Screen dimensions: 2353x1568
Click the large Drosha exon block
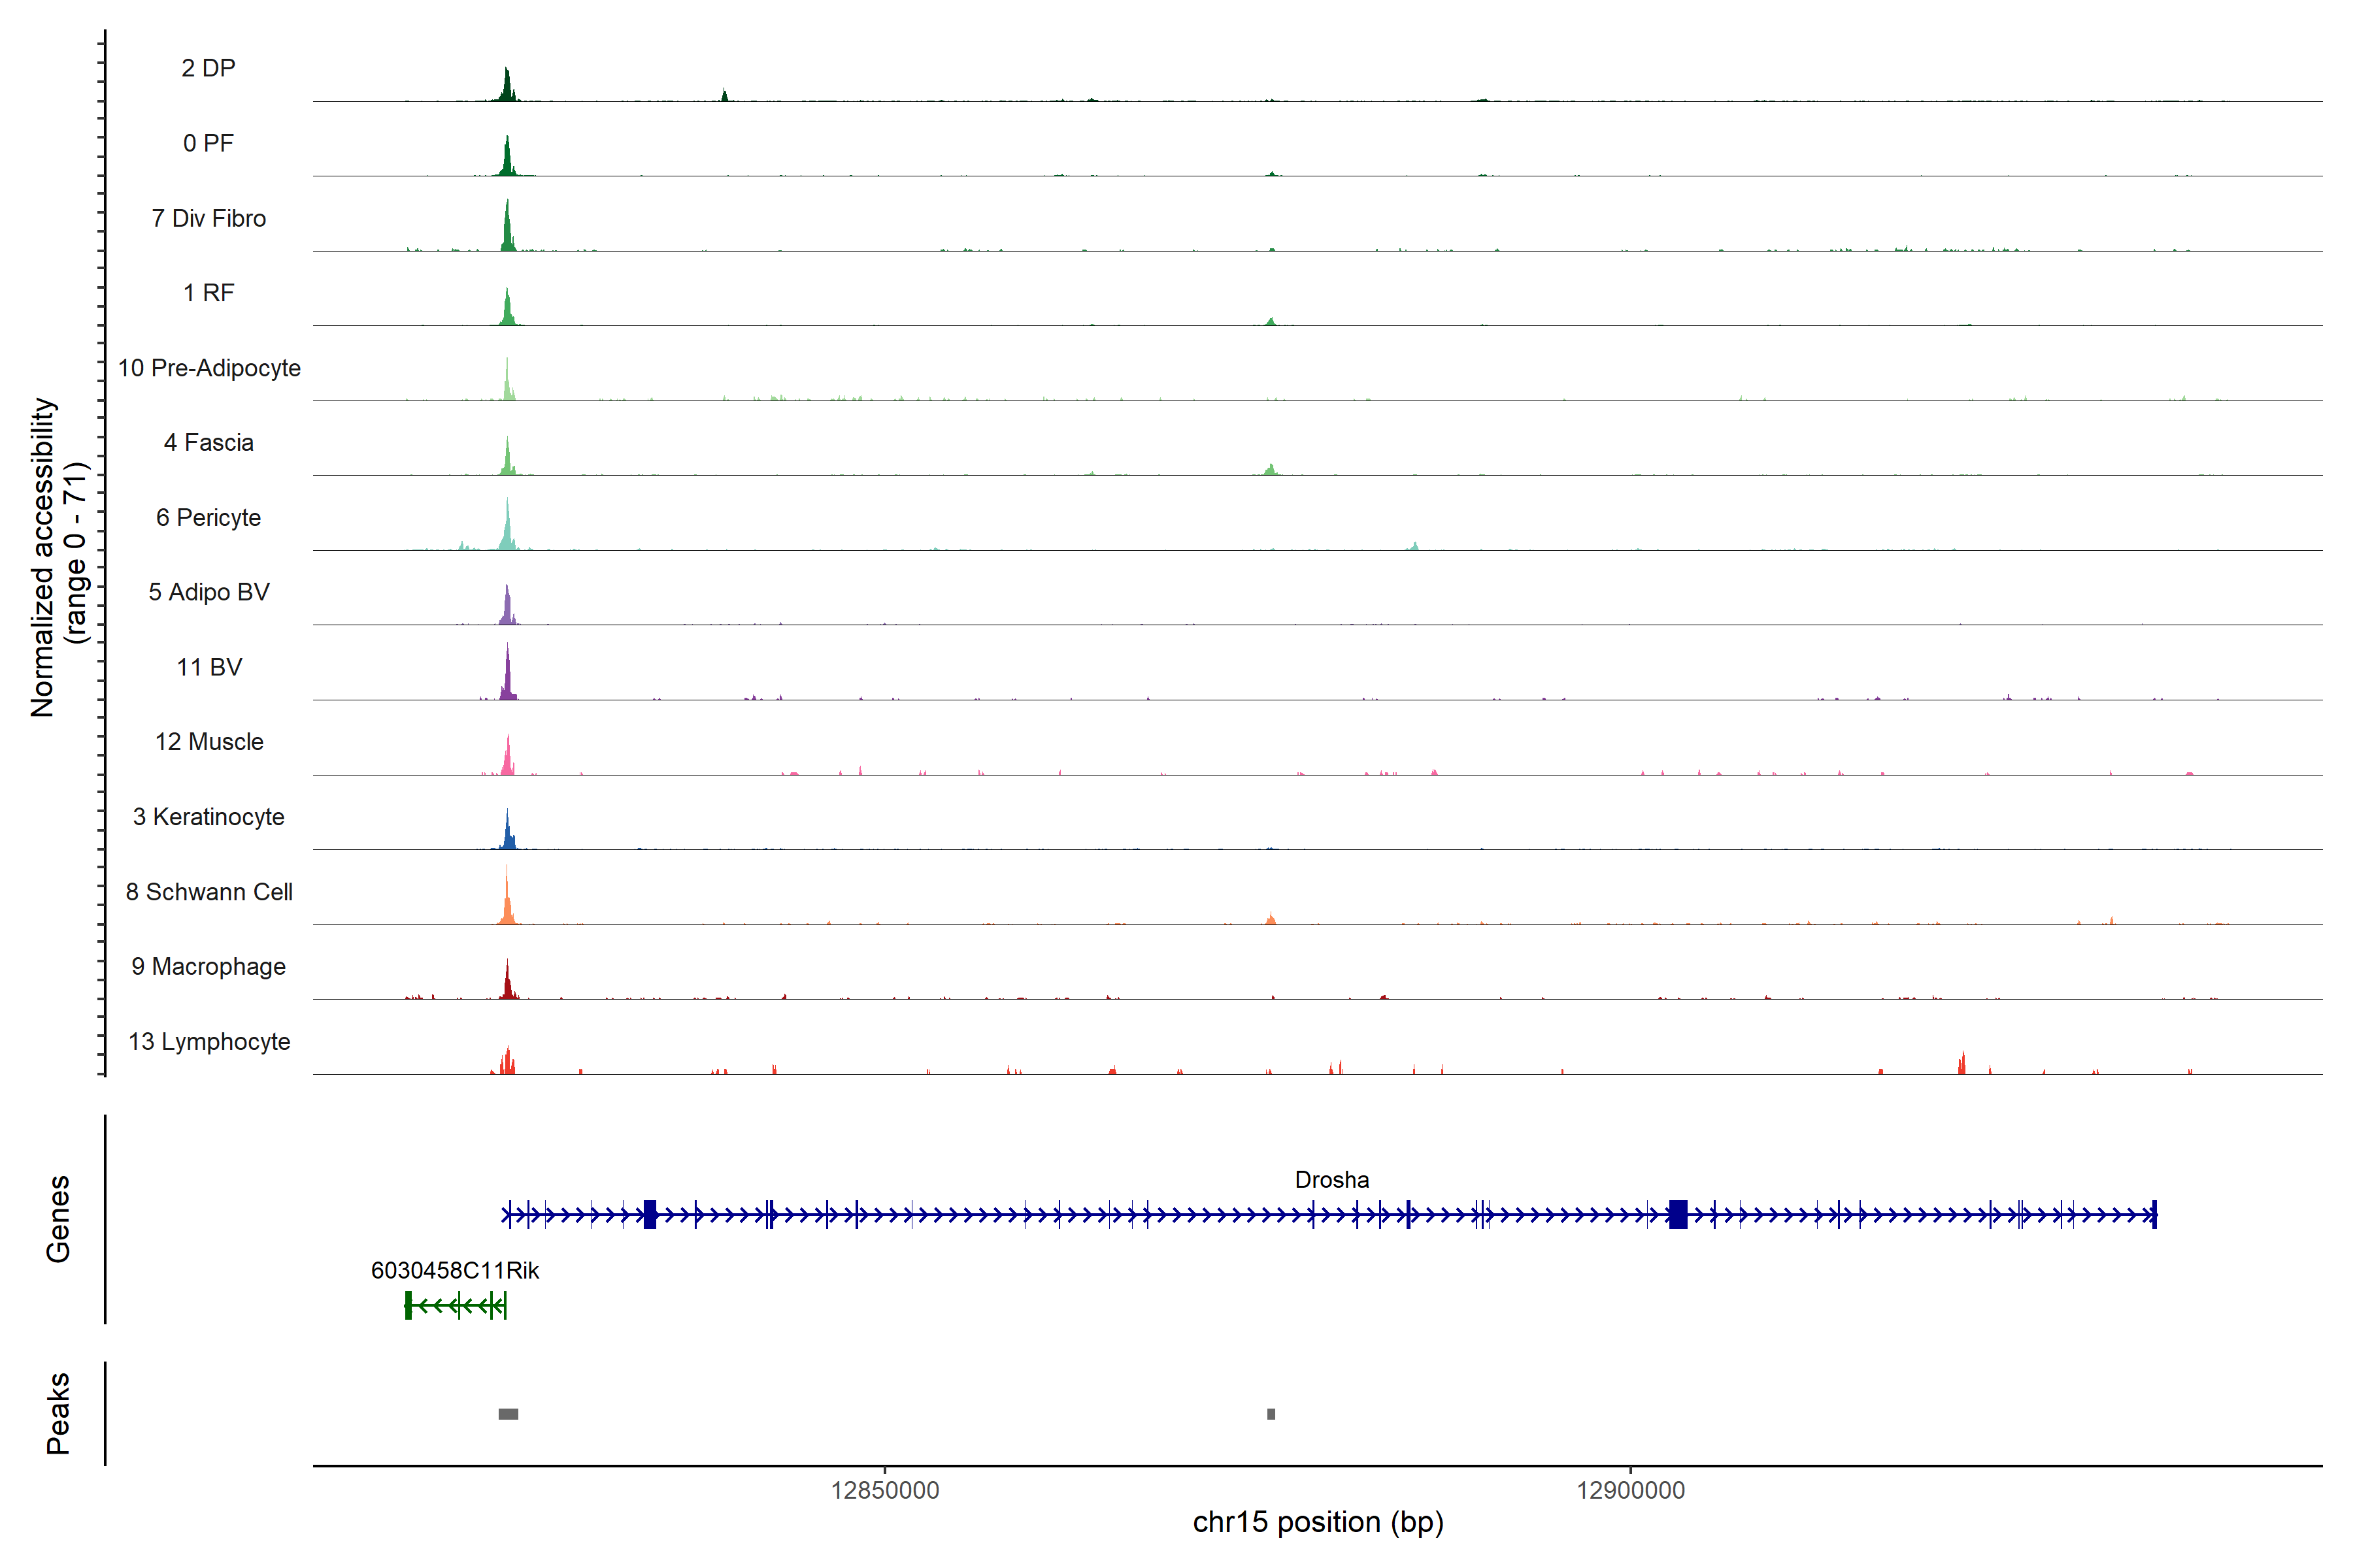point(1678,1215)
